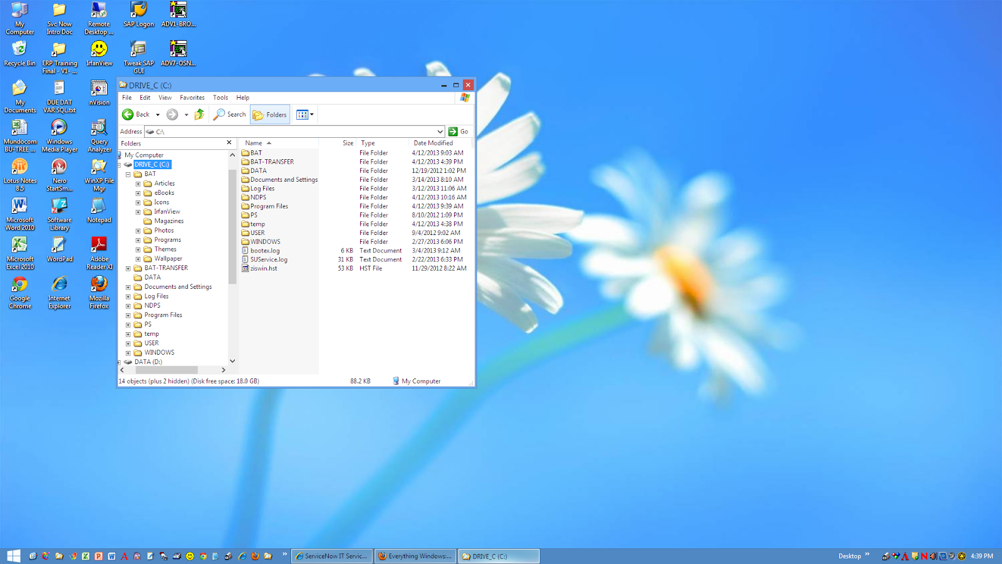Image resolution: width=1002 pixels, height=564 pixels.
Task: Open the Back button history dropdown arrow
Action: coord(157,115)
